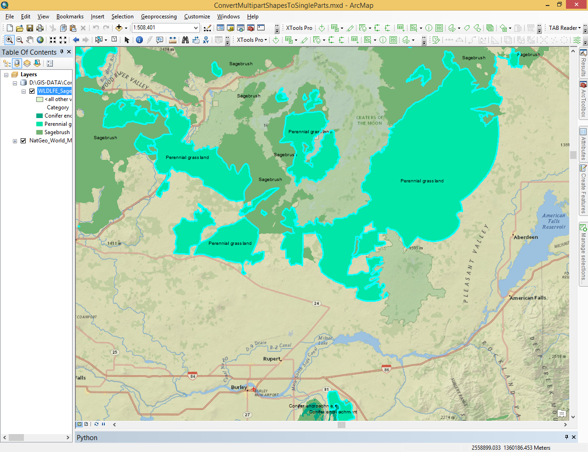Viewport: 588px width, 452px height.
Task: Switch TOC to List By Drawing Order
Action: (7, 63)
